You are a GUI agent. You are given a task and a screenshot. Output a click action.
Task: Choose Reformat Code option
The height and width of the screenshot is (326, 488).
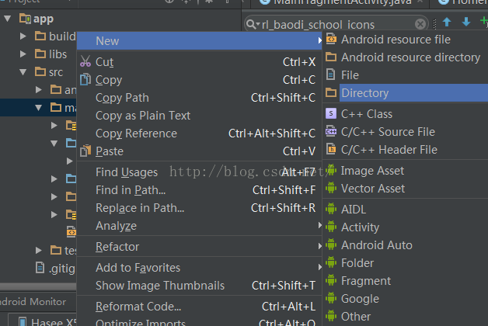point(138,307)
